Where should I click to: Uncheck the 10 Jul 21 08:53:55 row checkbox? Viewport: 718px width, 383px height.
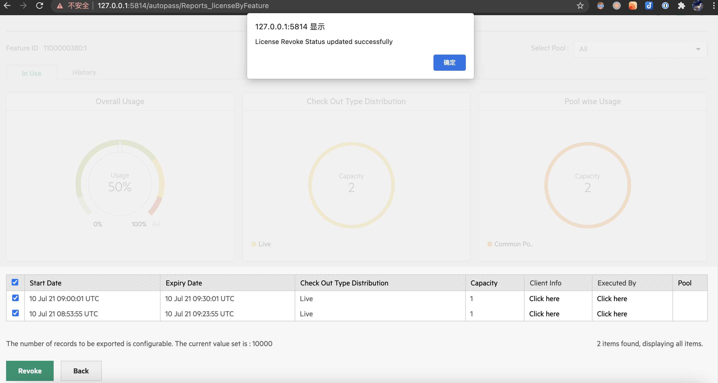(15, 313)
